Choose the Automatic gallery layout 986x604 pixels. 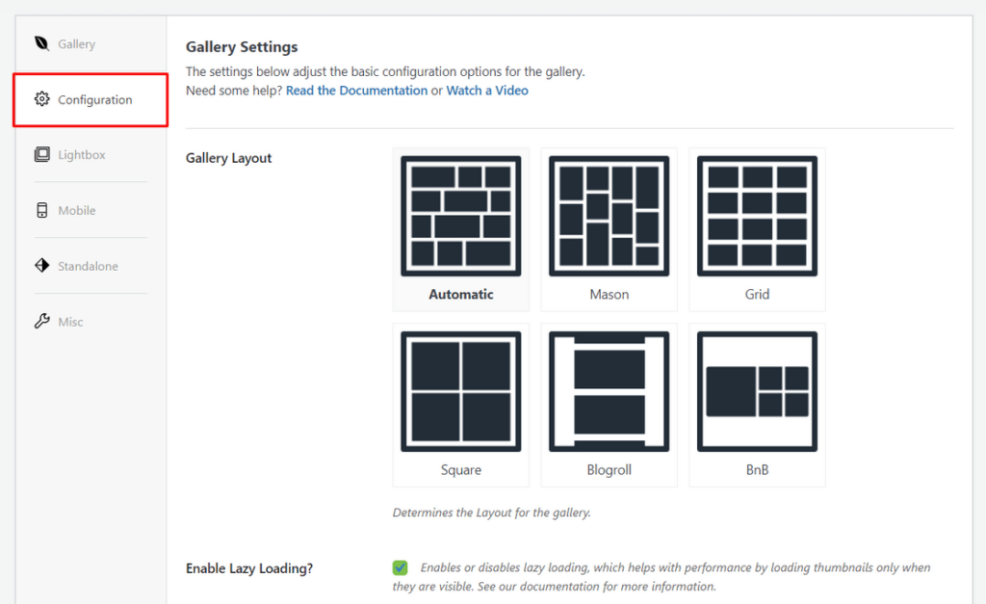460,219
